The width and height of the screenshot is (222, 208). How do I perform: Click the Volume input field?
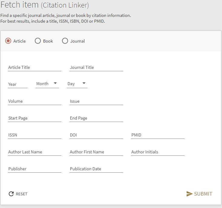(x=34, y=101)
